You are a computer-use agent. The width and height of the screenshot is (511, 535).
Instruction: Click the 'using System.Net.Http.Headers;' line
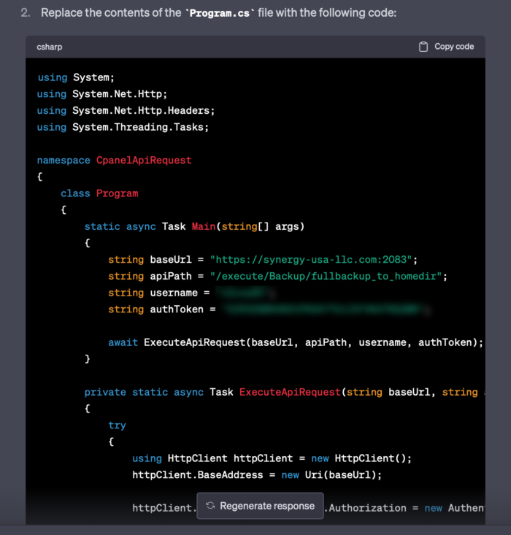pos(126,111)
